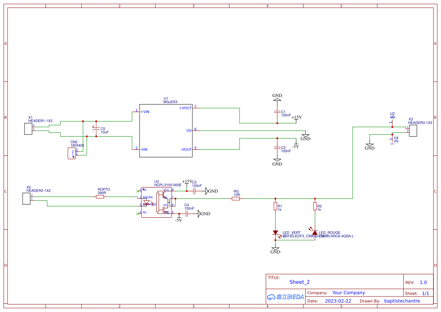Select the junction dot near VCC pin of U3
This screenshot has height=312, width=441.
[x=187, y=191]
